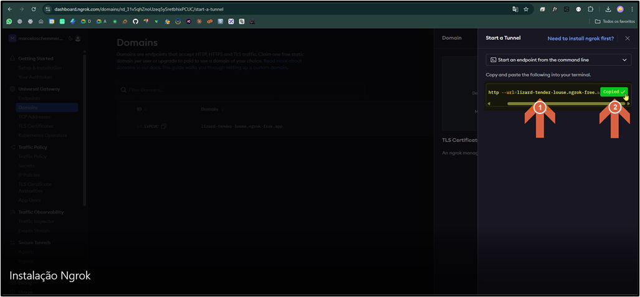
Task: Close the Start a Tunnel panel
Action: pyautogui.click(x=628, y=39)
